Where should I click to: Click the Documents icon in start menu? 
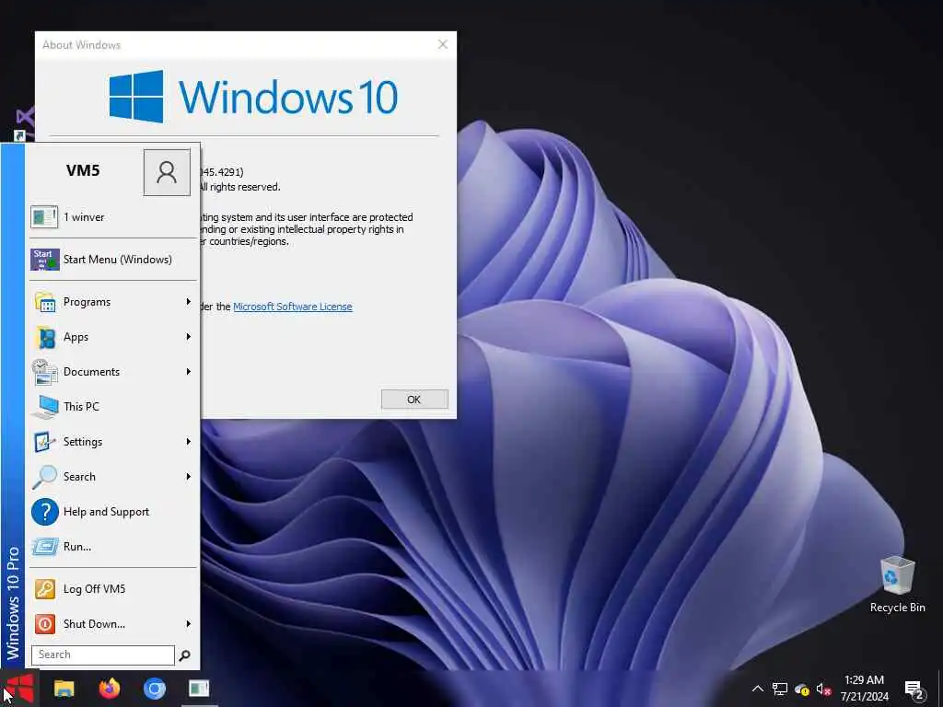click(45, 372)
